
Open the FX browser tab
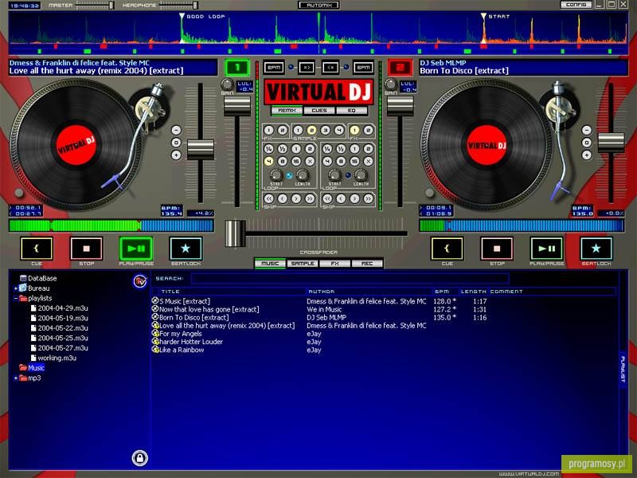334,264
